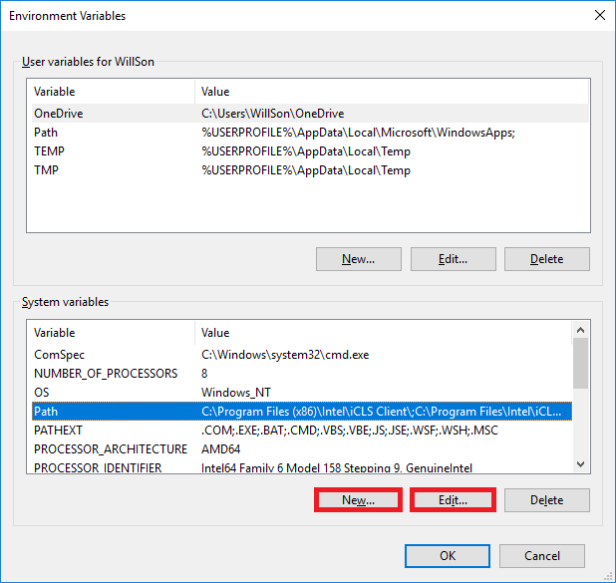Image resolution: width=616 pixels, height=583 pixels.
Task: Select the TMP user variable
Action: [x=310, y=170]
